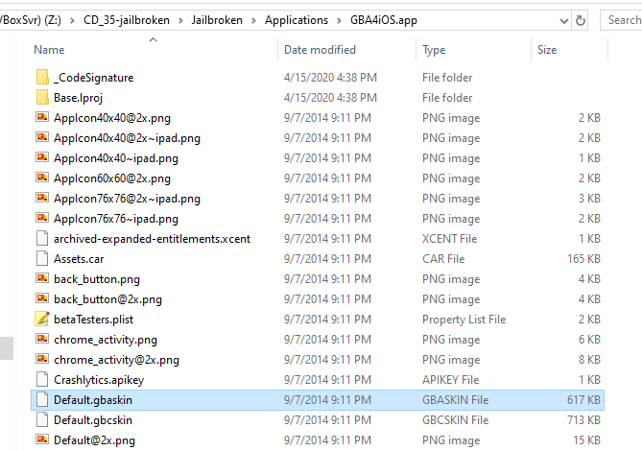This screenshot has height=451, width=642.
Task: Open the address bar history dropdown
Action: pyautogui.click(x=564, y=20)
